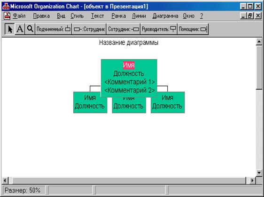This screenshot has height=197, width=264.
Task: Restore the inner document window
Action: pyautogui.click(x=250, y=16)
